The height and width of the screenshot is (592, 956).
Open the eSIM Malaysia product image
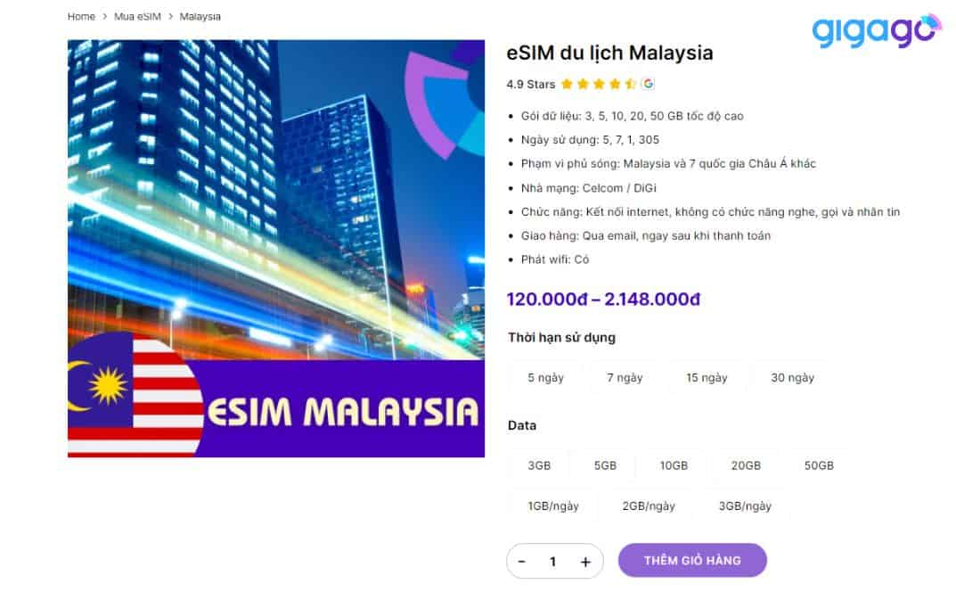point(276,249)
